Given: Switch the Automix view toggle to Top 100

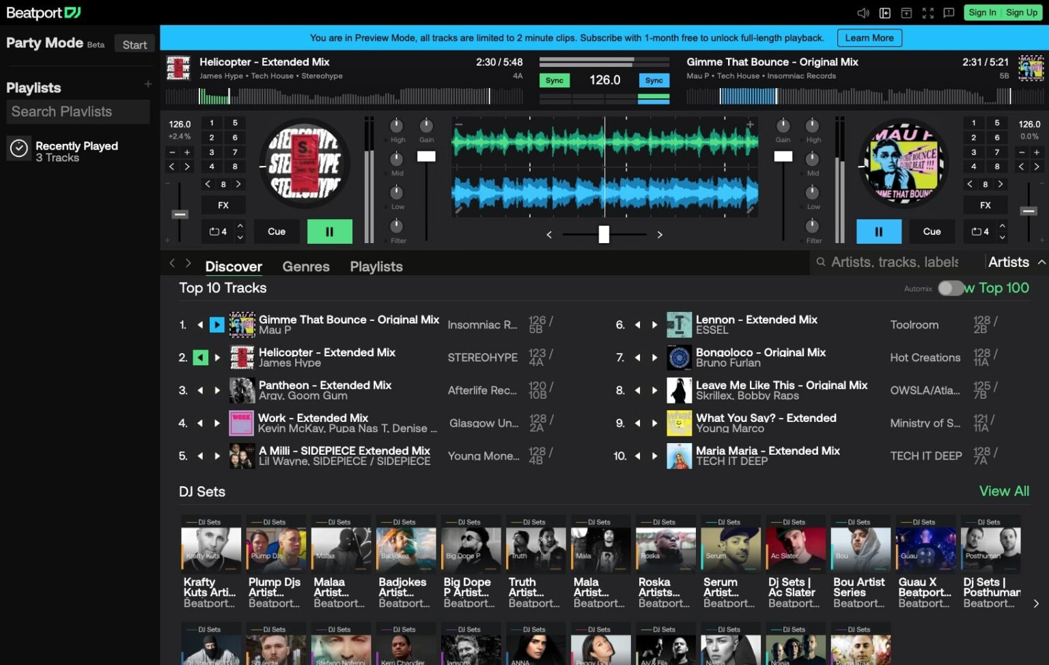Looking at the screenshot, I should tap(949, 288).
